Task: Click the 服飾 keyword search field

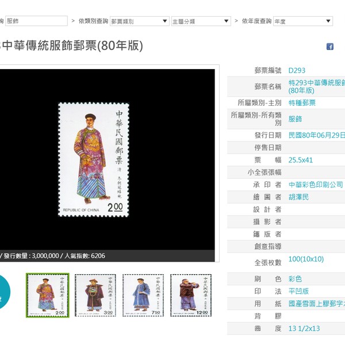Action: [36, 21]
